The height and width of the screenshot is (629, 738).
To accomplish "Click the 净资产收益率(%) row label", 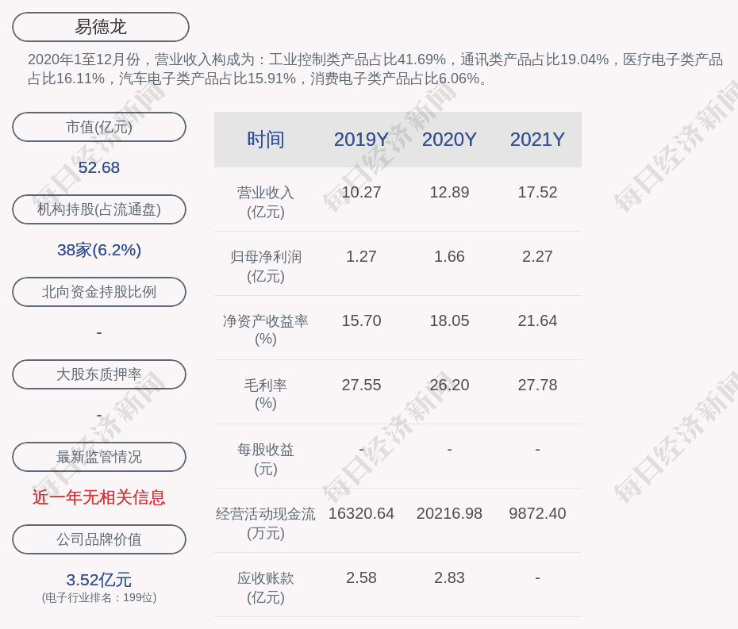I will (266, 330).
